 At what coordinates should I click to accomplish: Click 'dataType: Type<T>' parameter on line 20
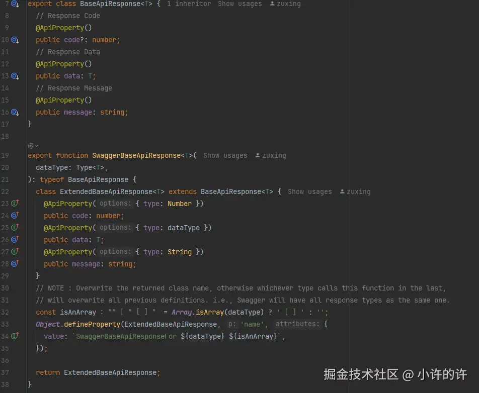(x=70, y=167)
